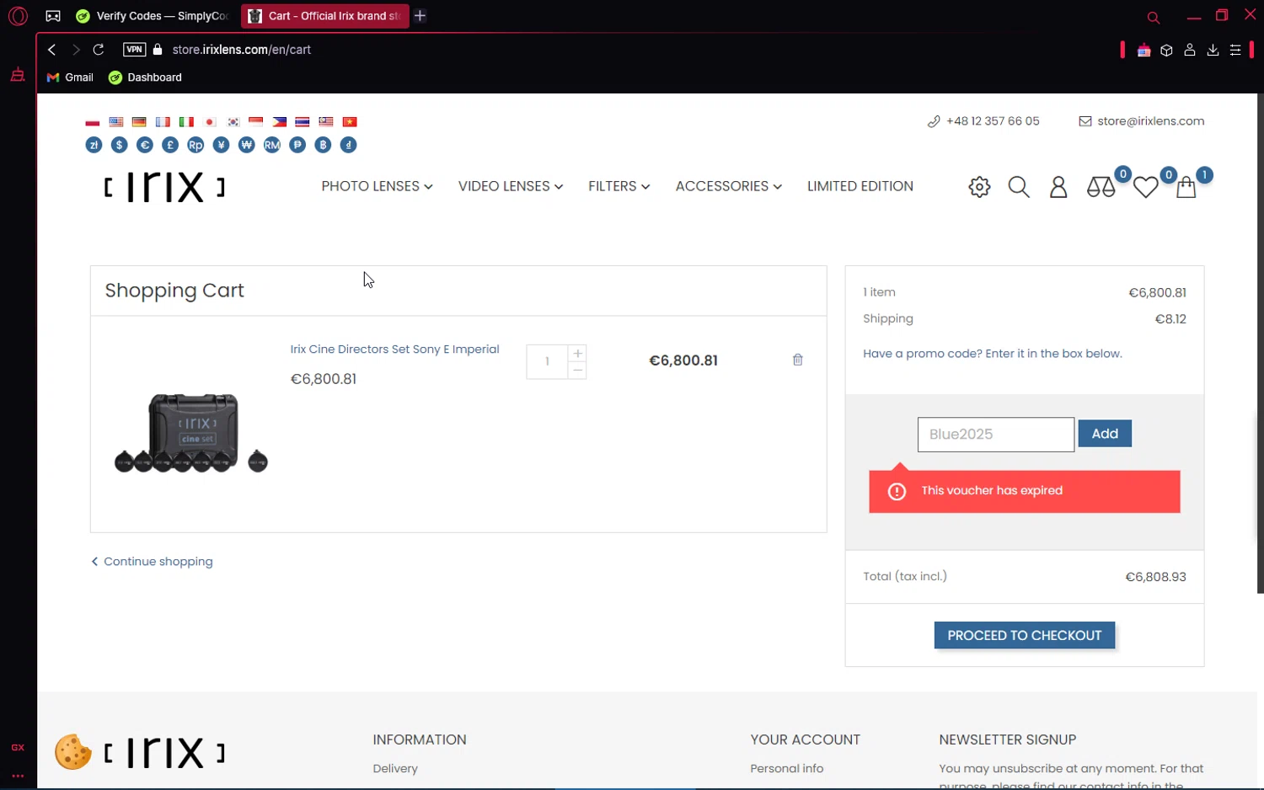The height and width of the screenshot is (790, 1264).
Task: Increase item quantity with plus
Action: coord(577,353)
